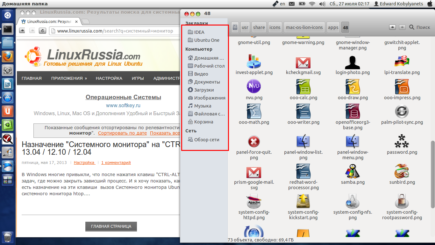Click the Сортировать по дате link

(122, 133)
